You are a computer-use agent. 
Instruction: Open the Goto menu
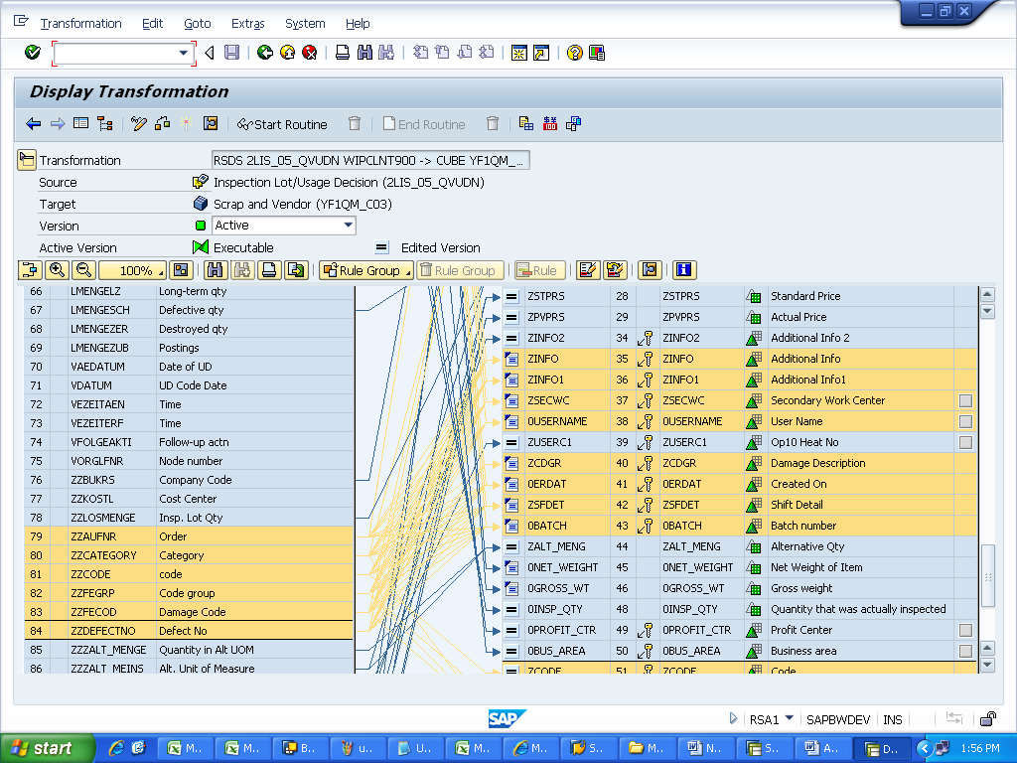pos(198,24)
